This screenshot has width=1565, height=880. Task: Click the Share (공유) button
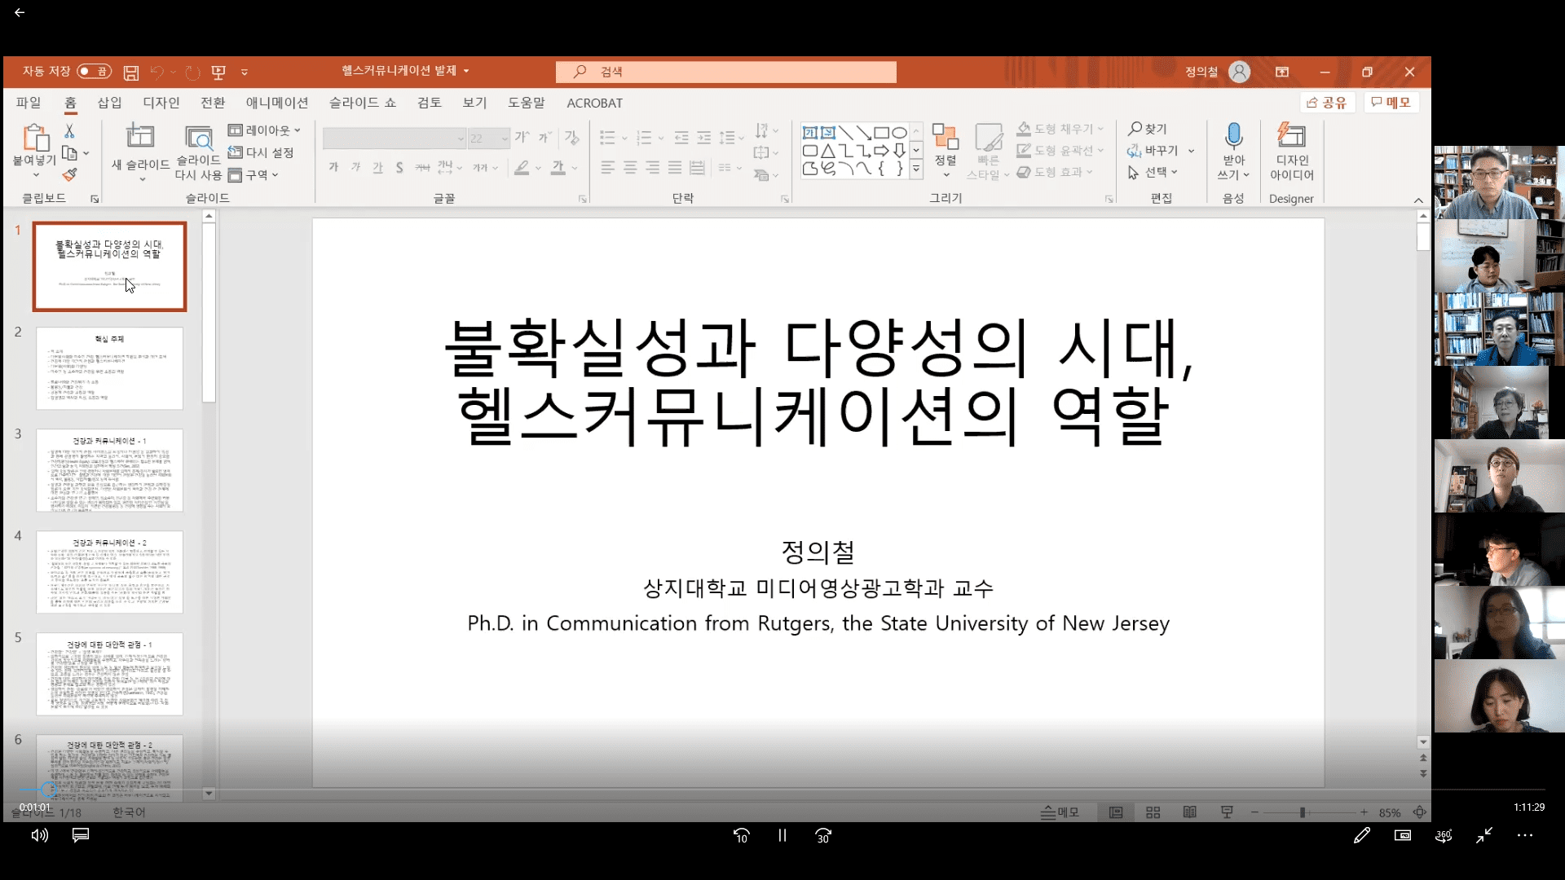pyautogui.click(x=1327, y=103)
